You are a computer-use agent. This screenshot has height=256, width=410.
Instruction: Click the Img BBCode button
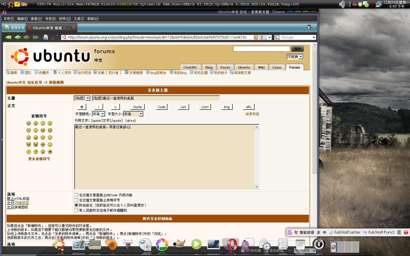[x=227, y=107]
